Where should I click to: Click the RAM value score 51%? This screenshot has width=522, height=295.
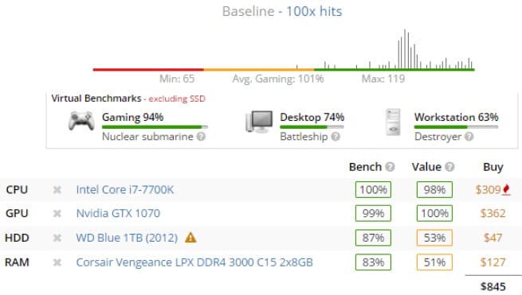click(434, 262)
